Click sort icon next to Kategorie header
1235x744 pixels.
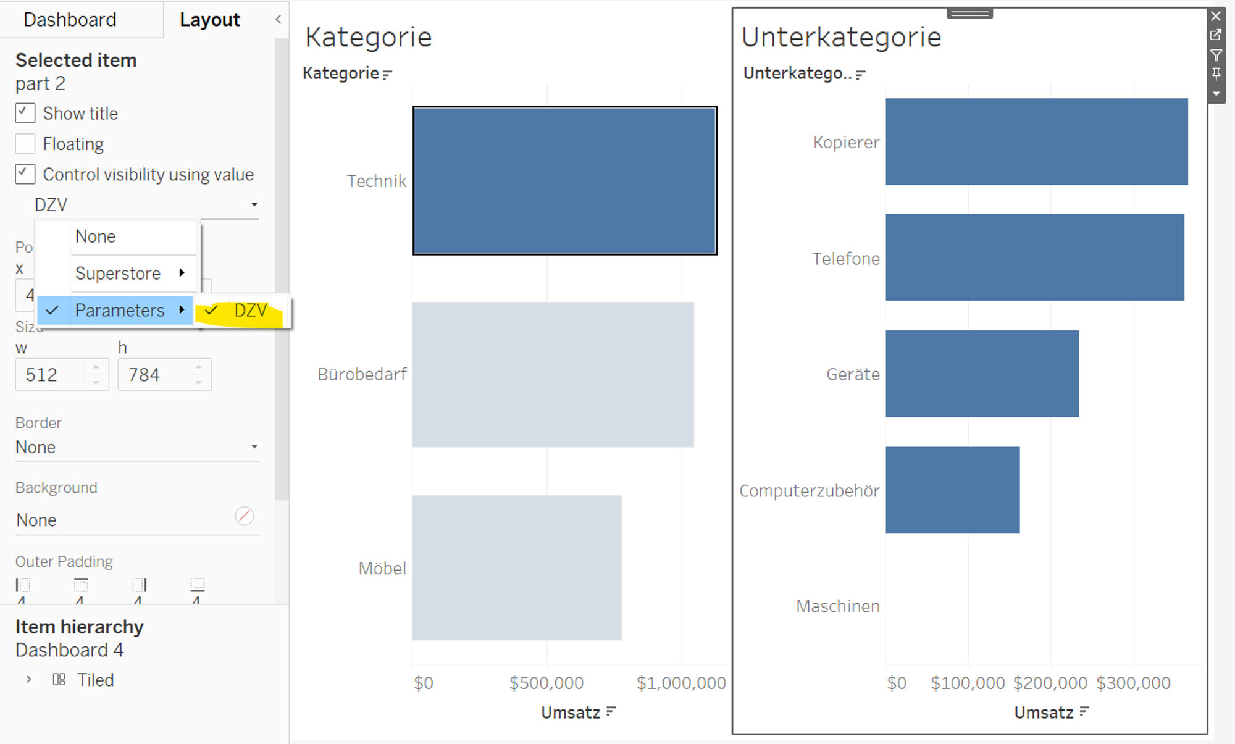pyautogui.click(x=387, y=75)
